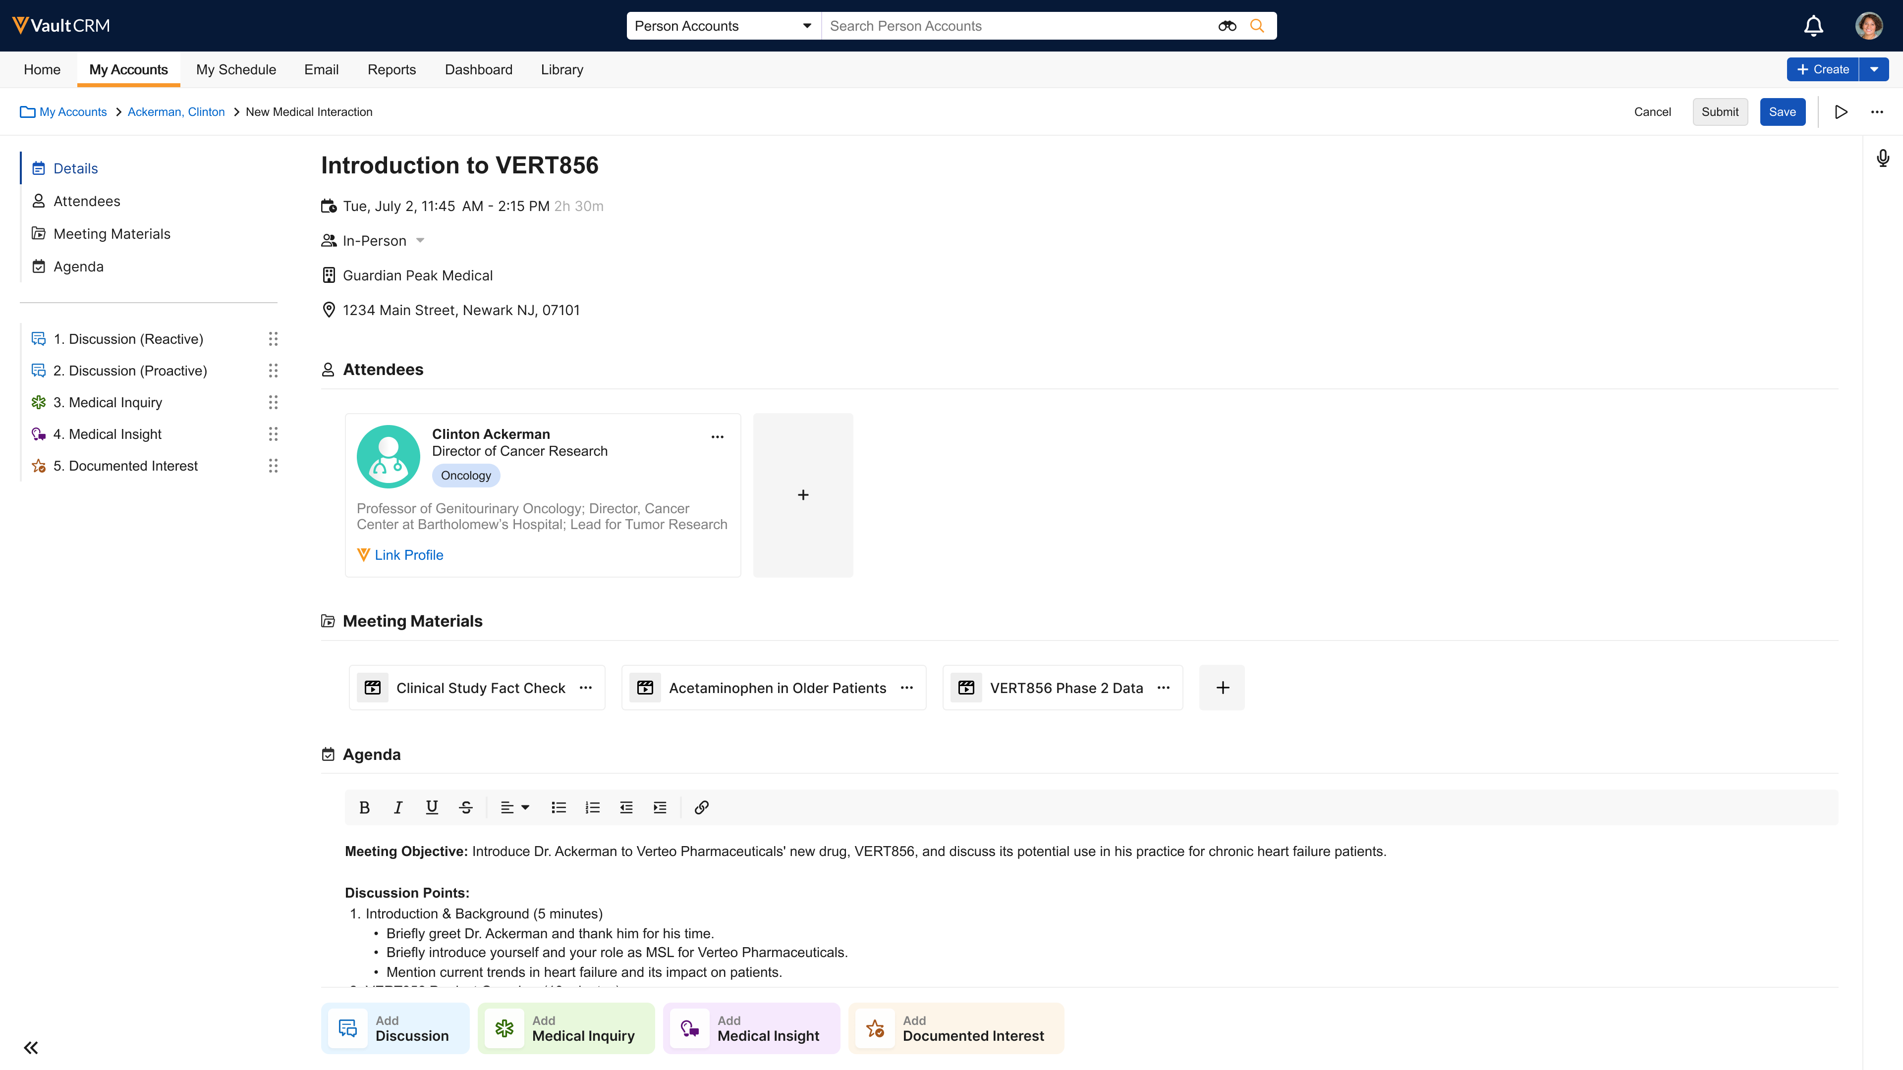Add another meeting material with the plus button

point(1222,688)
